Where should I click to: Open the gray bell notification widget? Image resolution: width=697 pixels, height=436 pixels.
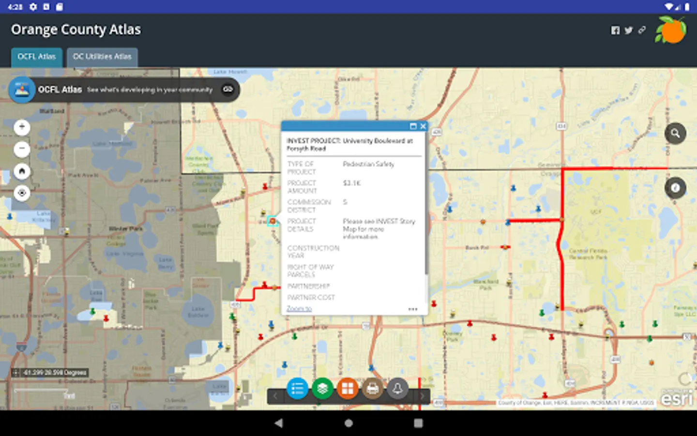398,389
